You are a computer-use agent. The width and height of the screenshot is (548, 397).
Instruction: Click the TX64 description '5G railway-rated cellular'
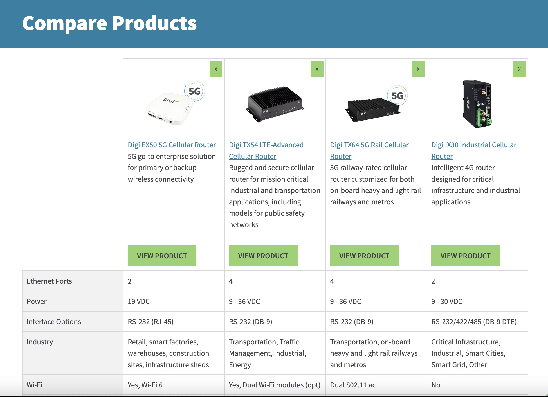point(376,185)
